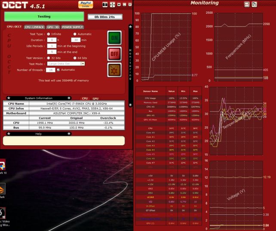
Task: Click the Core #4 temperature row
Action: (x=169, y=150)
